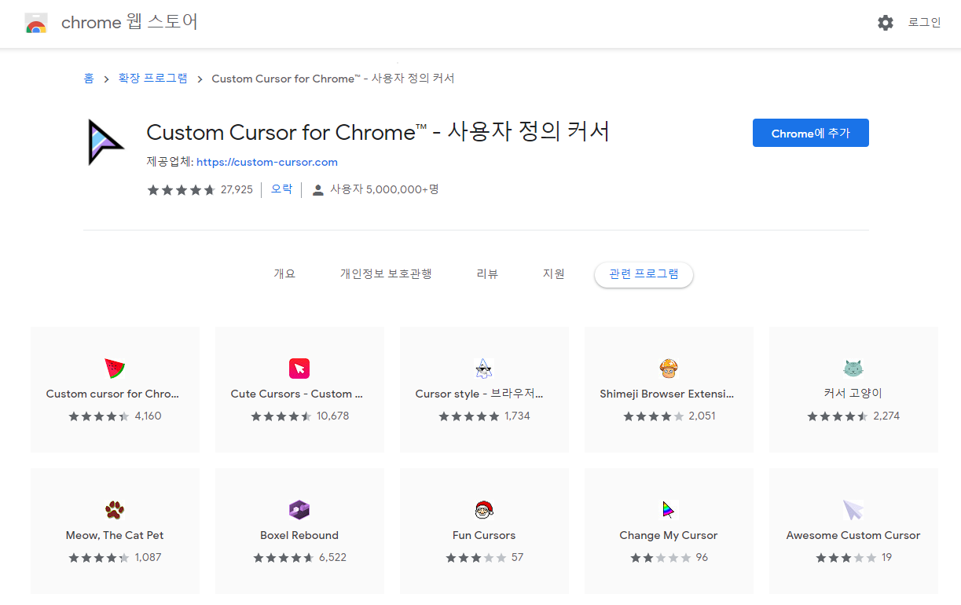Click the 커서 고양이 cat face icon
The height and width of the screenshot is (605, 961).
click(853, 368)
